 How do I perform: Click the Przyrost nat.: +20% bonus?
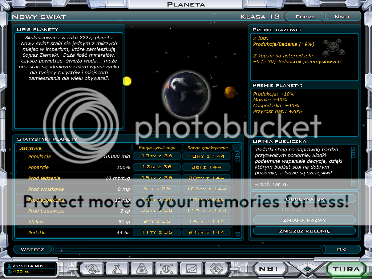click(278, 112)
